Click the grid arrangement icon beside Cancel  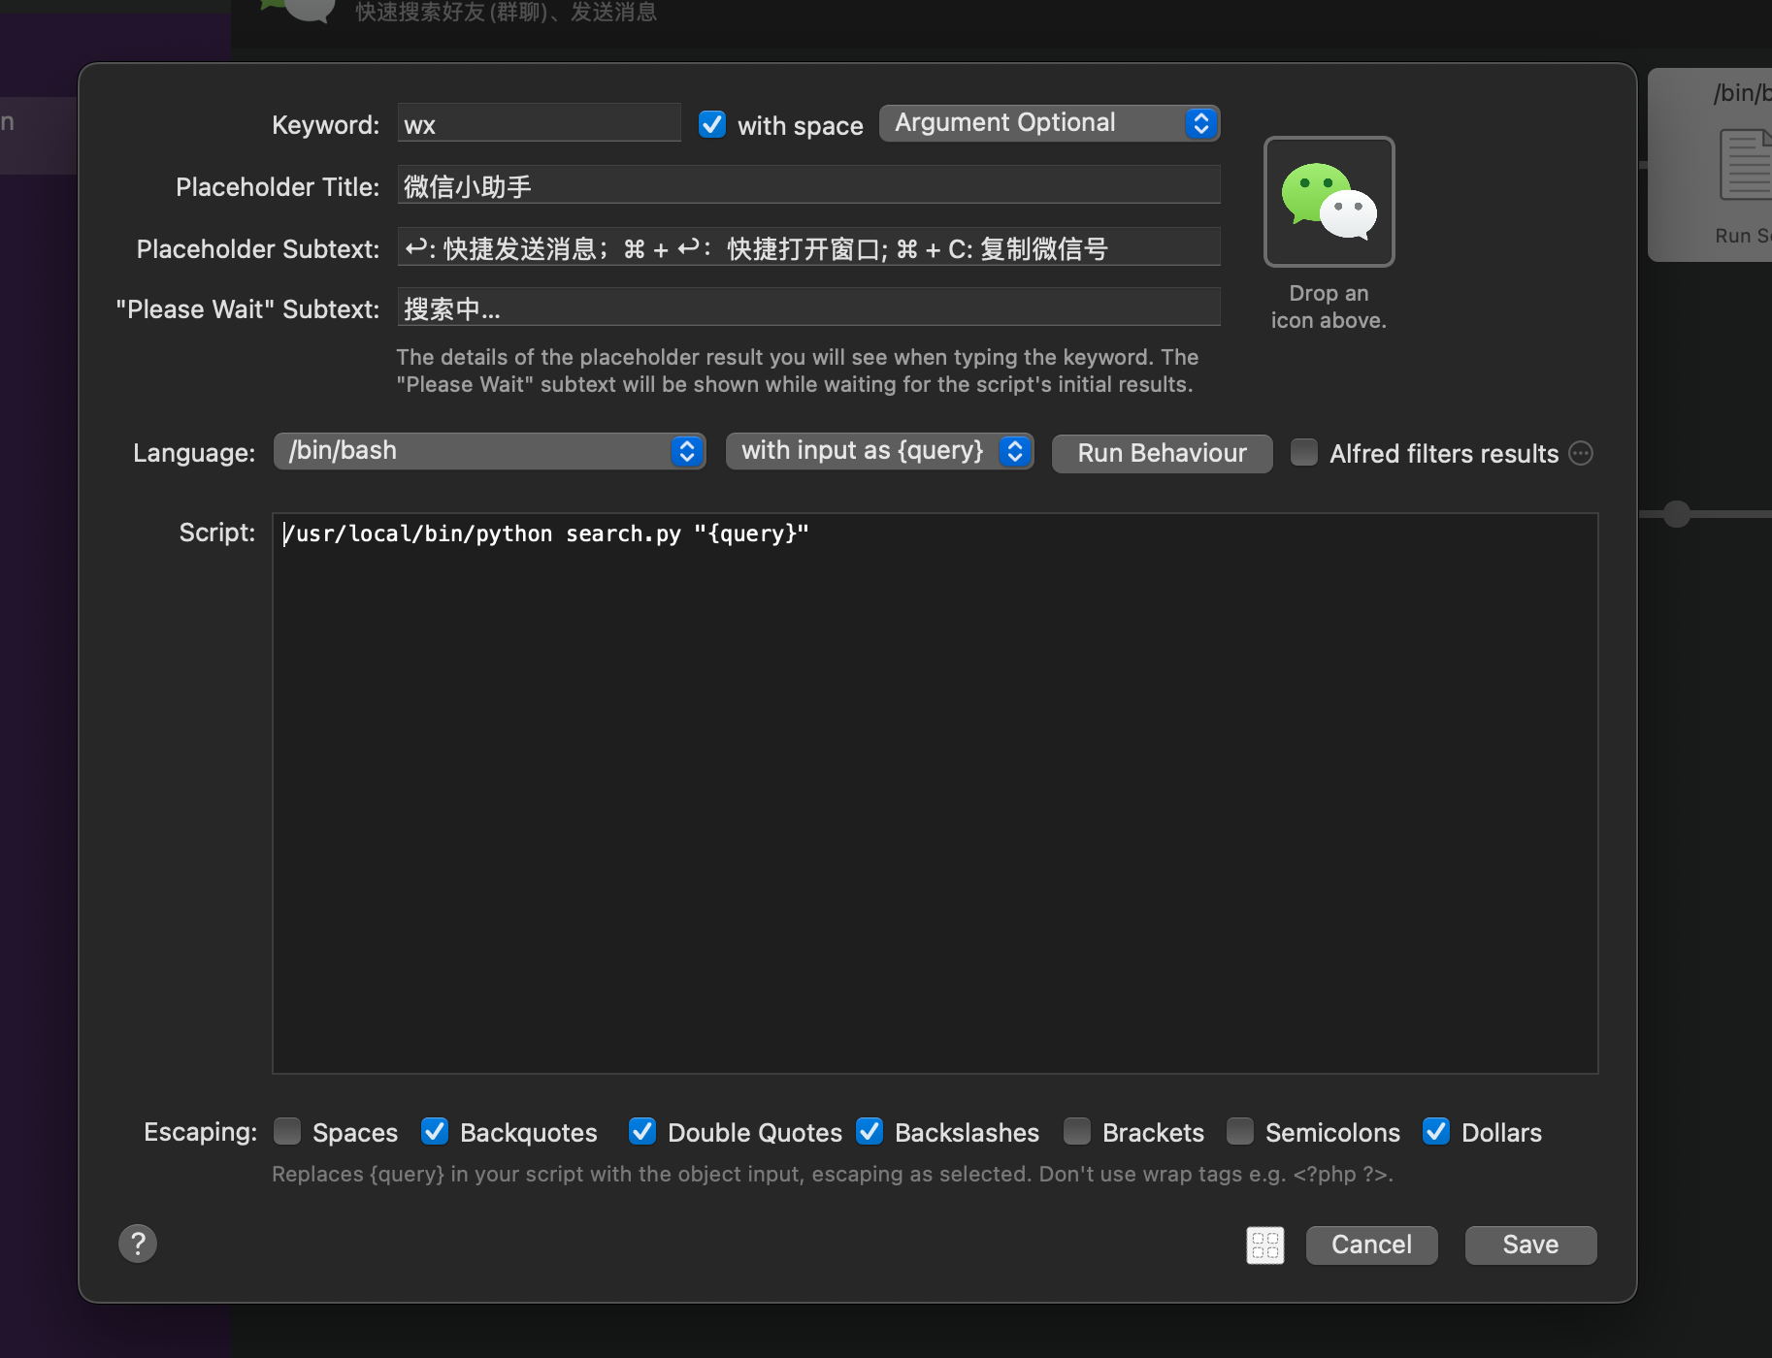tap(1265, 1245)
